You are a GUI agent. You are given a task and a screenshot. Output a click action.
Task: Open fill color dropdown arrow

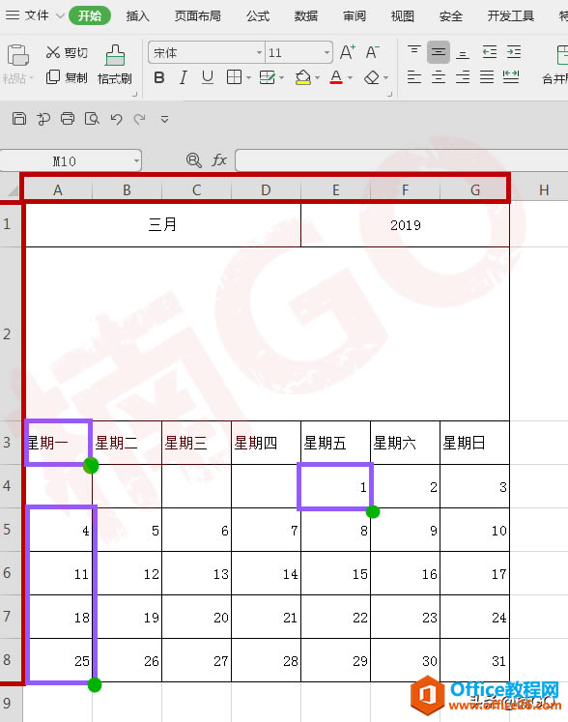(318, 78)
